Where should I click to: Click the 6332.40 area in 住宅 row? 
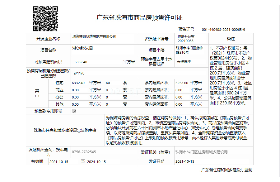pos(78,83)
